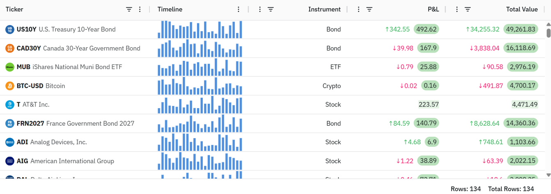The width and height of the screenshot is (551, 194).
Task: Sort by the Instrument column header
Action: point(324,9)
